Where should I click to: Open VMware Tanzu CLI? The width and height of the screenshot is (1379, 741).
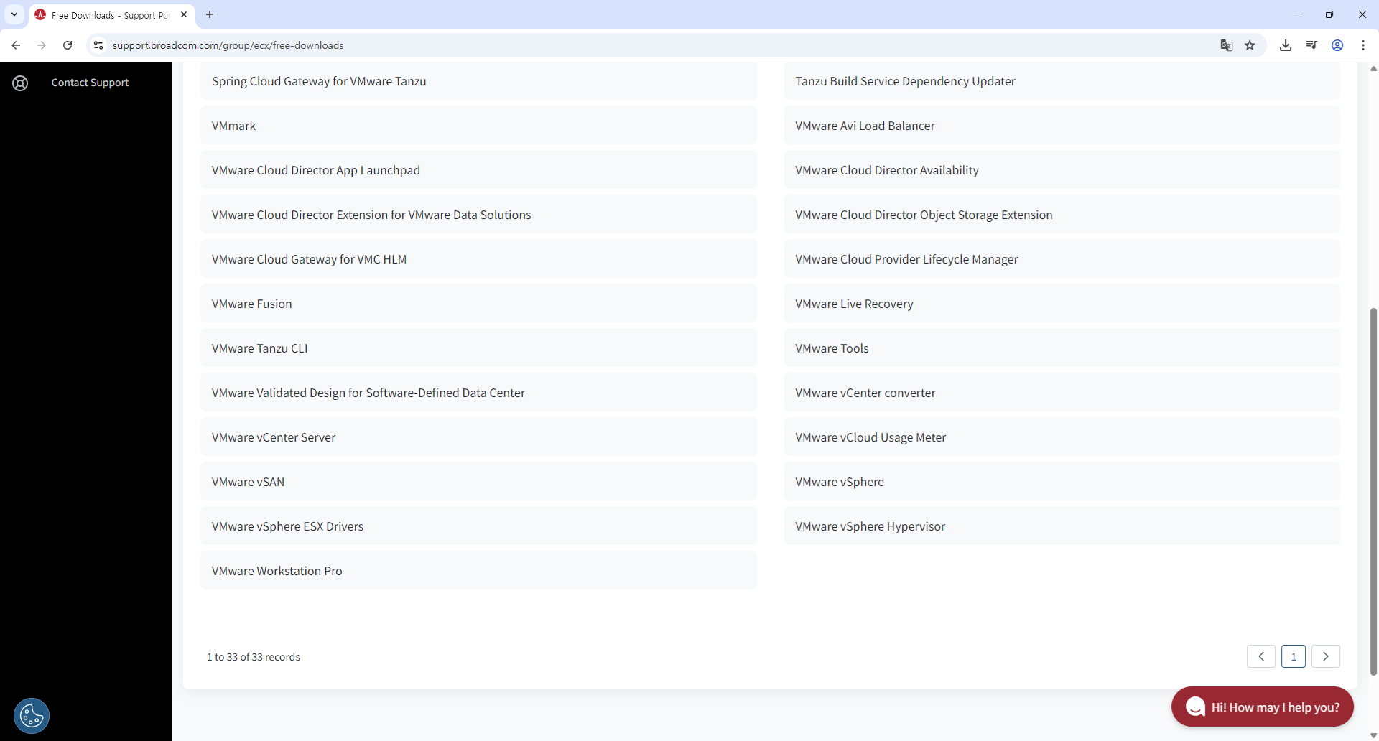coord(478,348)
